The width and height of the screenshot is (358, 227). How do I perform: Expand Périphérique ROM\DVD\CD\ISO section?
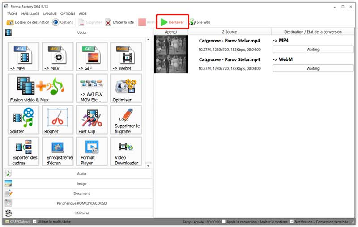click(x=78, y=203)
